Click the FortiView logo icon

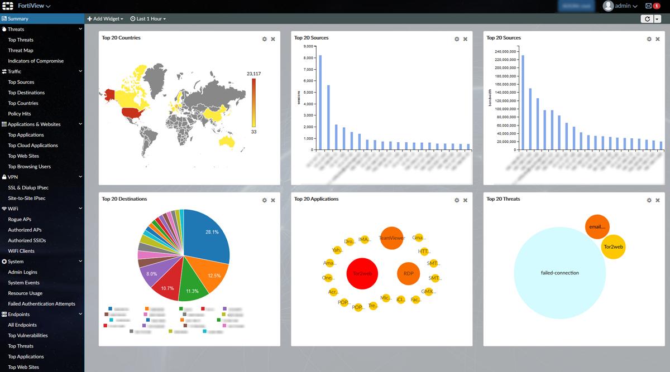pos(7,6)
